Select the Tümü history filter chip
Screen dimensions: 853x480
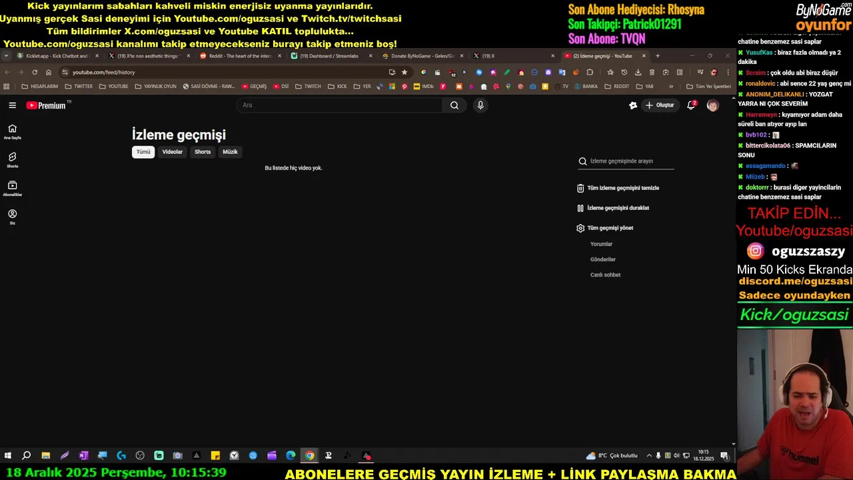tap(143, 152)
